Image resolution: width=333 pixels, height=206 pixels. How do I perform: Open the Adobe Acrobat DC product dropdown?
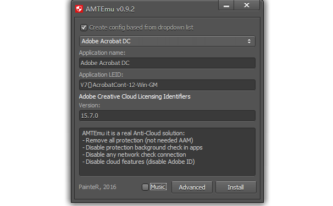pos(167,41)
